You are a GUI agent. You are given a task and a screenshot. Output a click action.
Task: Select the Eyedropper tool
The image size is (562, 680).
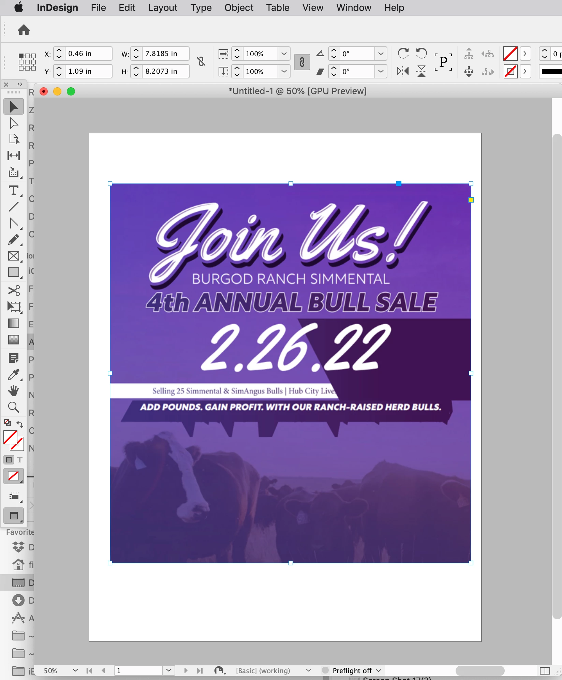[x=14, y=375]
